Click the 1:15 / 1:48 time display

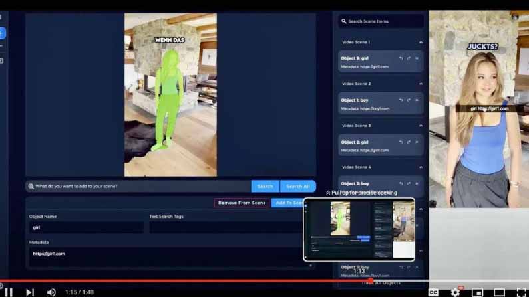coord(79,292)
